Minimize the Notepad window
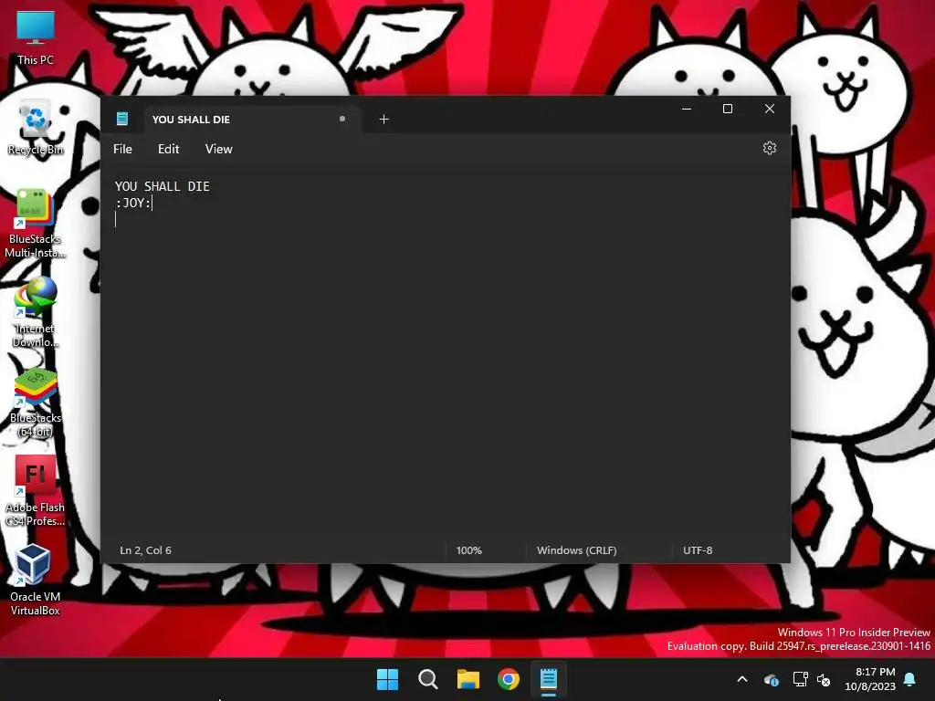Screen dimensions: 935x701 pyautogui.click(x=687, y=110)
